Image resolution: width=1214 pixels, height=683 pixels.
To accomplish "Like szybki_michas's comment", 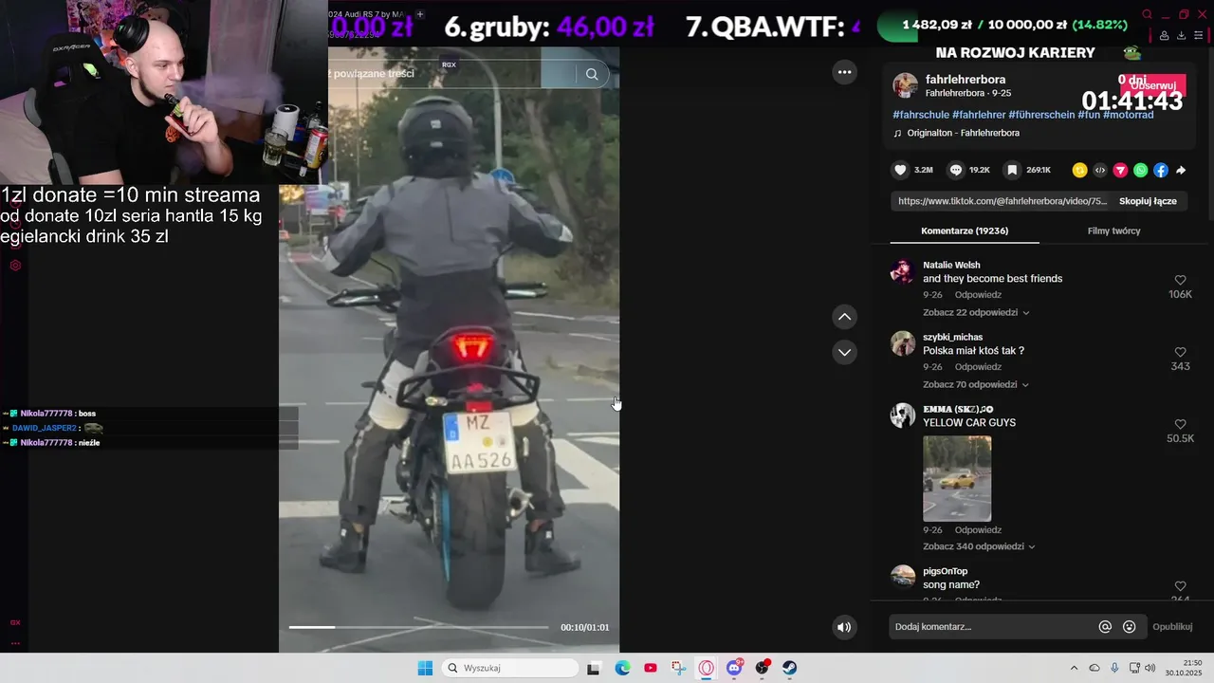I will [x=1180, y=352].
